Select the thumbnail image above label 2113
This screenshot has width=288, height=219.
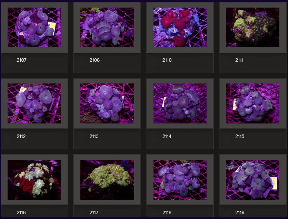coord(107,103)
